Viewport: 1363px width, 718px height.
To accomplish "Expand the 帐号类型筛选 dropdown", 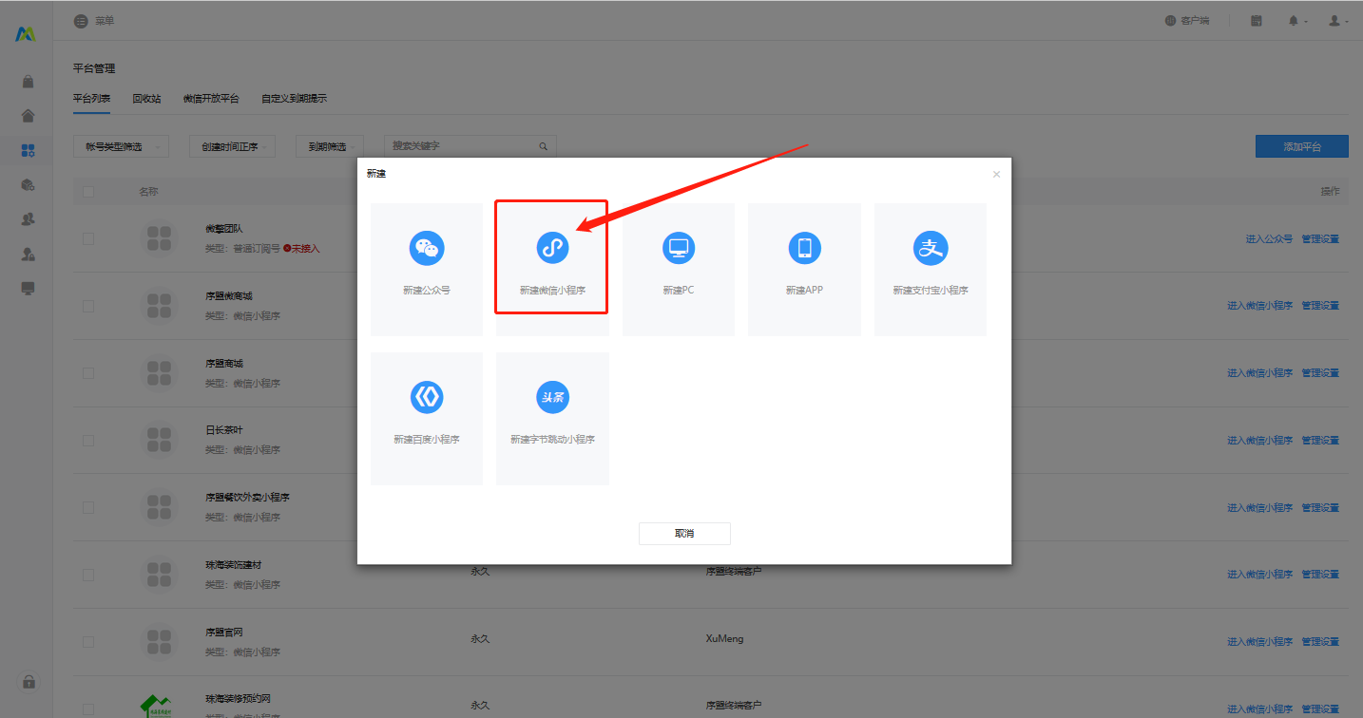I will tap(121, 146).
